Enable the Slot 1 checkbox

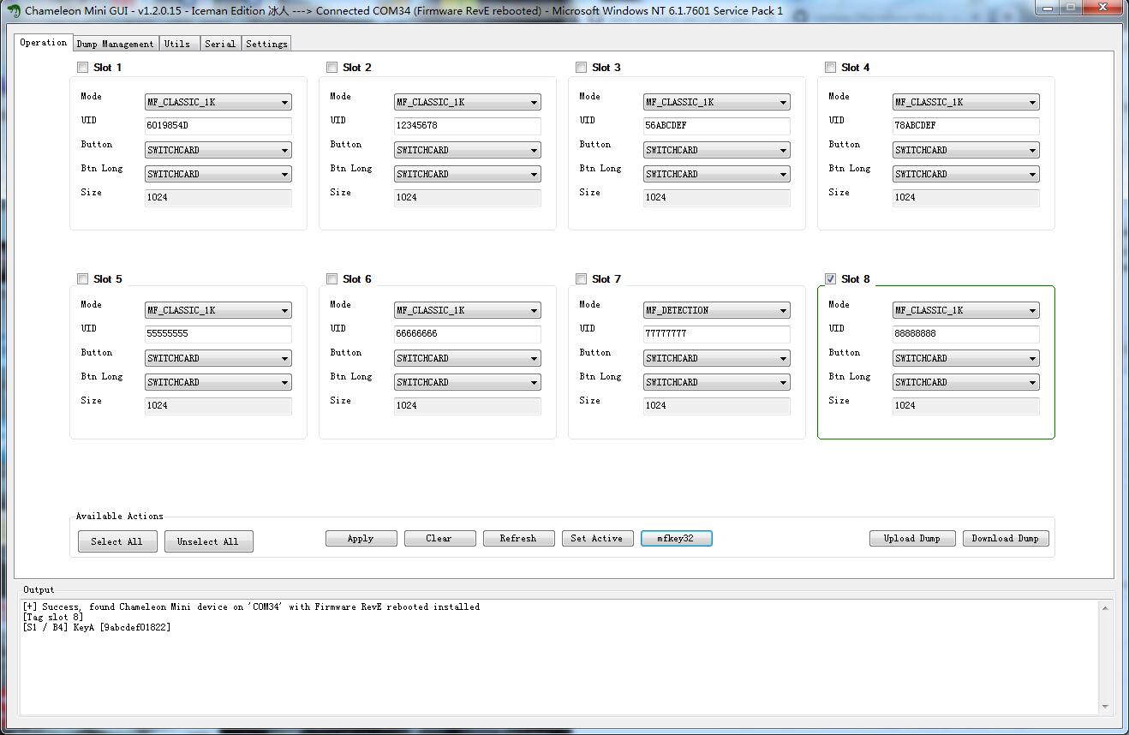pos(82,67)
